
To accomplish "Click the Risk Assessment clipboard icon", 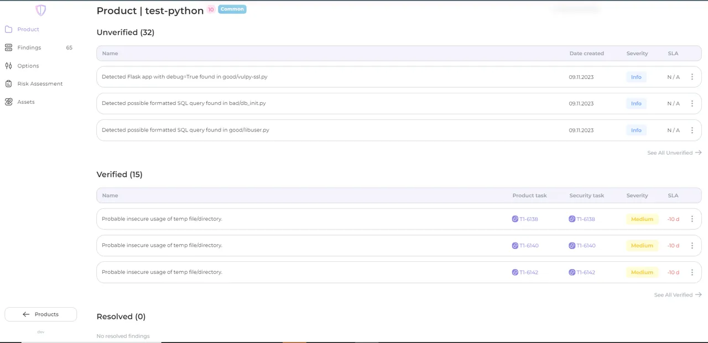I will click(x=8, y=83).
